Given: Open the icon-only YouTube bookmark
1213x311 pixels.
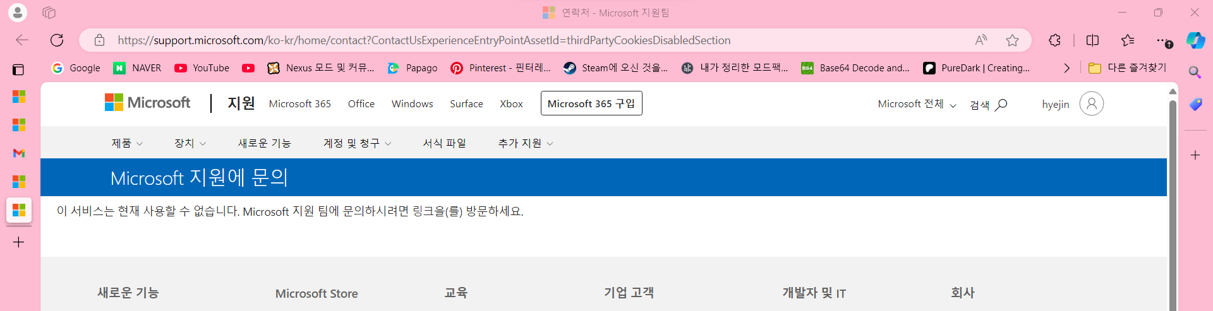Looking at the screenshot, I should pos(248,68).
